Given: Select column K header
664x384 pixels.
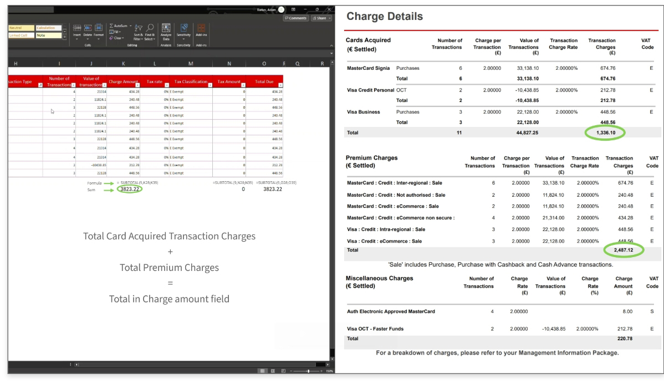Looking at the screenshot, I should pyautogui.click(x=123, y=64).
